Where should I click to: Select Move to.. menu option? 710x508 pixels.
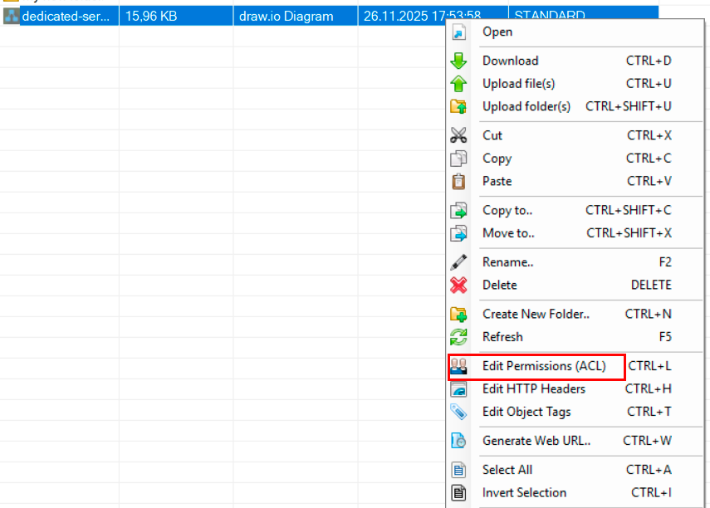(508, 233)
